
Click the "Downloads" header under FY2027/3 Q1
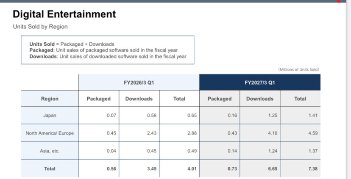coord(260,99)
